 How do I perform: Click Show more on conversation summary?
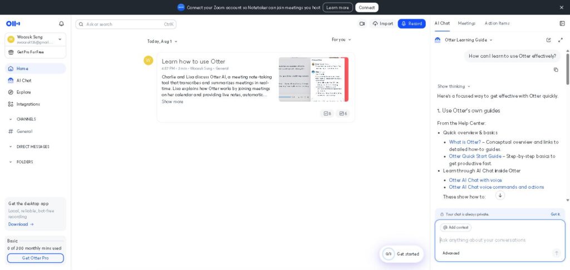point(173,102)
